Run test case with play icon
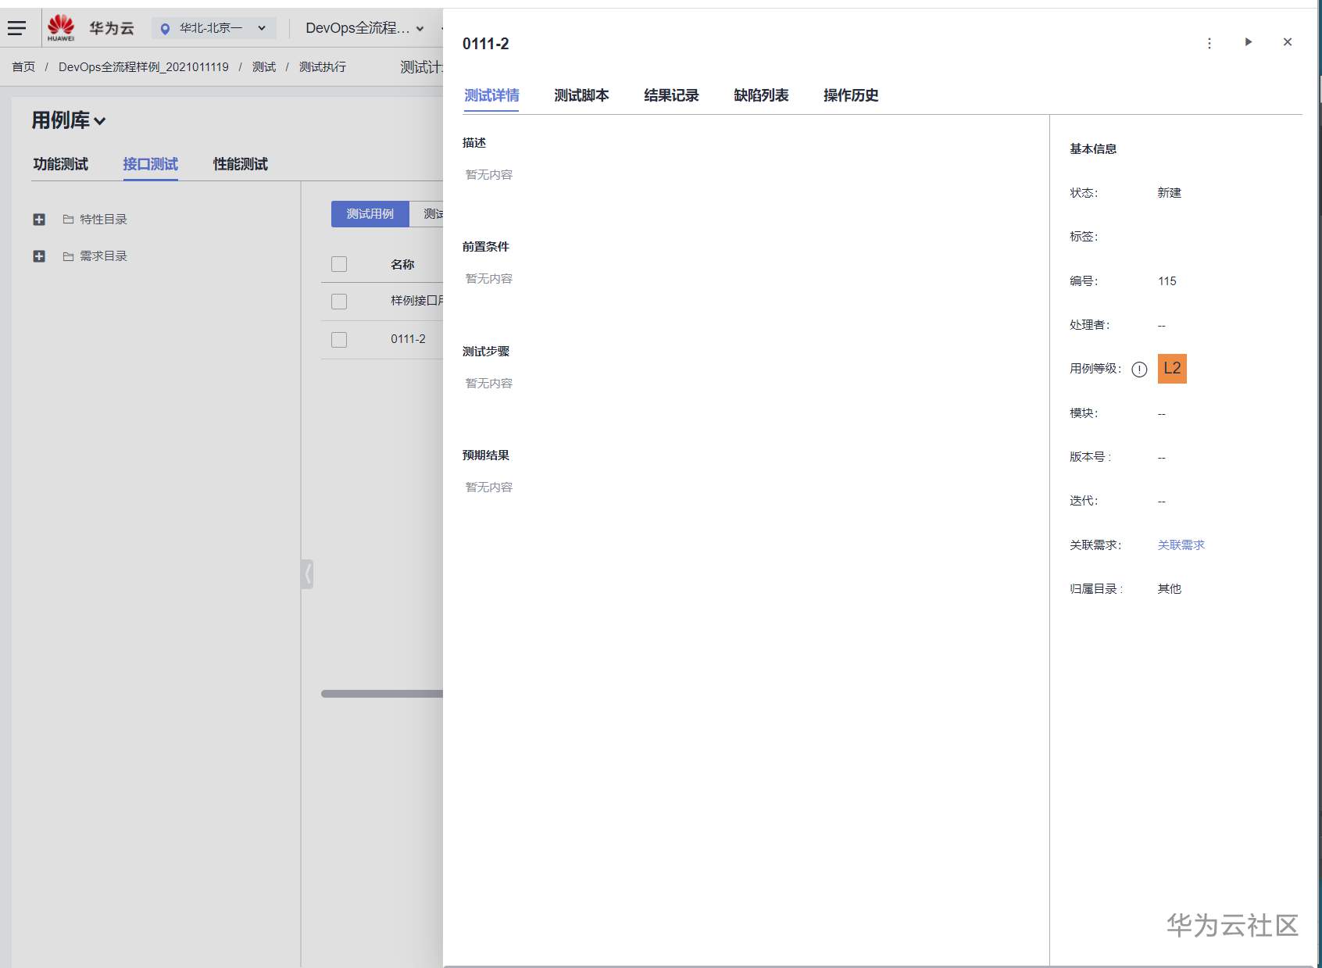 (1249, 42)
